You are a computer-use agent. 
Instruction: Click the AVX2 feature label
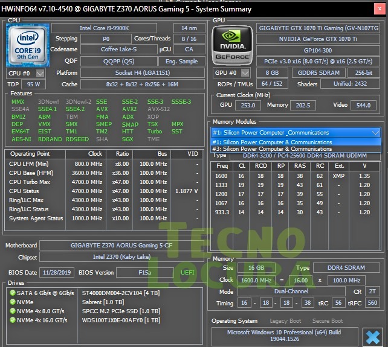pos(129,109)
